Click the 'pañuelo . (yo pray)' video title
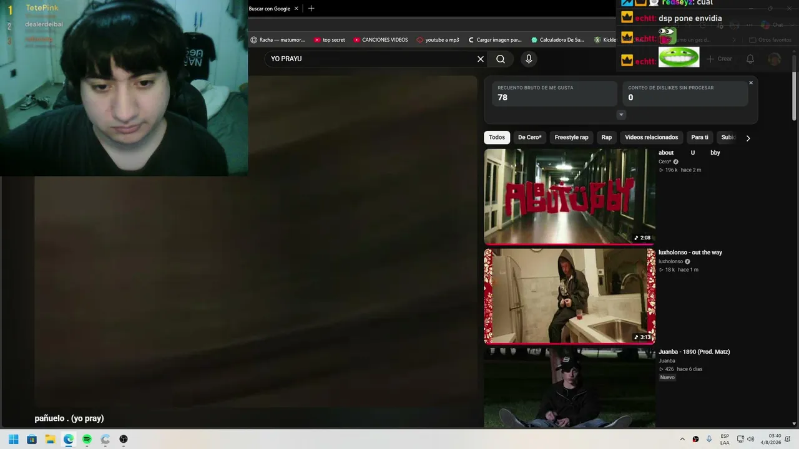Image resolution: width=799 pixels, height=449 pixels. coord(69,418)
